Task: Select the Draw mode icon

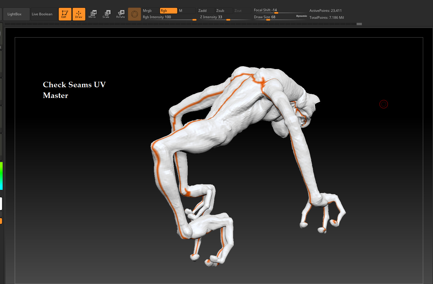Action: pyautogui.click(x=79, y=14)
